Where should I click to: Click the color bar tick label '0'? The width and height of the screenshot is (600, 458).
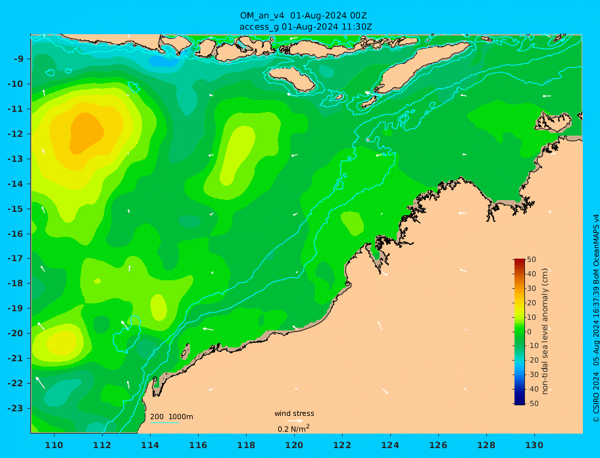click(529, 332)
